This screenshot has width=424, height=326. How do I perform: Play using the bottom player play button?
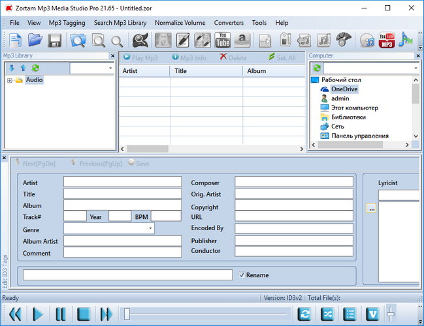(38, 314)
